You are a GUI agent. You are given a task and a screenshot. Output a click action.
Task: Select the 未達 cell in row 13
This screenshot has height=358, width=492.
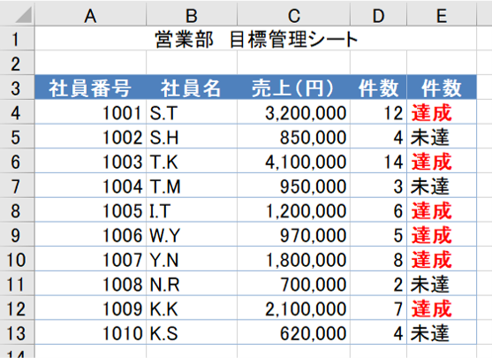pyautogui.click(x=442, y=333)
